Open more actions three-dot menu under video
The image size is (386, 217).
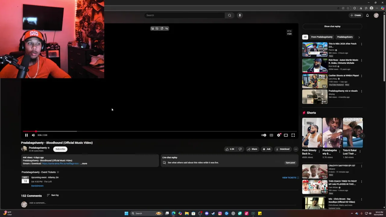(296, 149)
